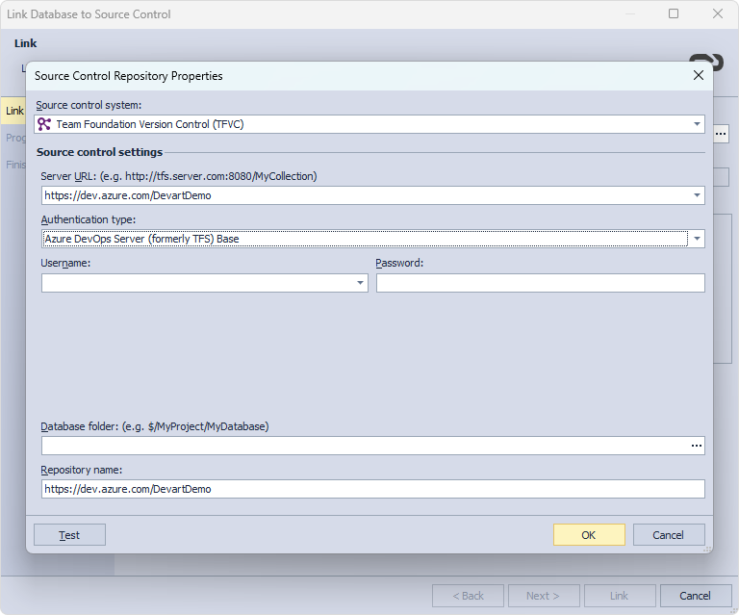Screen dimensions: 739x615
Task: Click the Repository name field
Action: point(372,489)
